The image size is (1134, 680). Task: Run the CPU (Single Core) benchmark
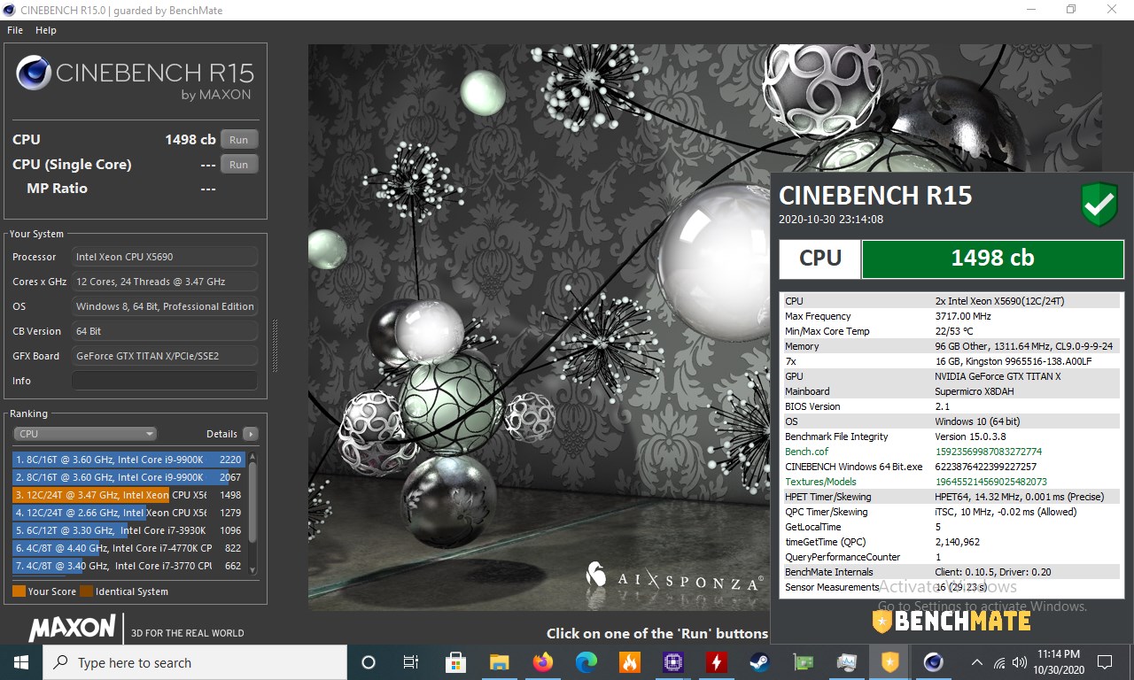pos(239,164)
